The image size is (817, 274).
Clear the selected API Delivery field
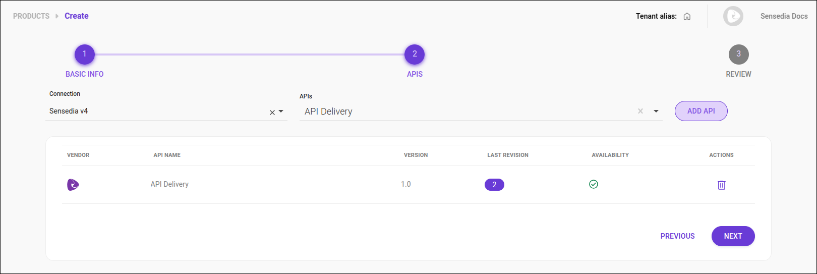coord(640,111)
